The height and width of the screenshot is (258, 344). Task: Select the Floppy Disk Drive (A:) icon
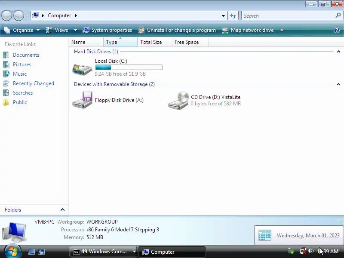pos(83,100)
